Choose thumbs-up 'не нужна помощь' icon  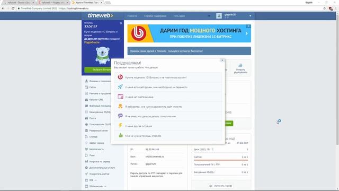tap(120, 135)
